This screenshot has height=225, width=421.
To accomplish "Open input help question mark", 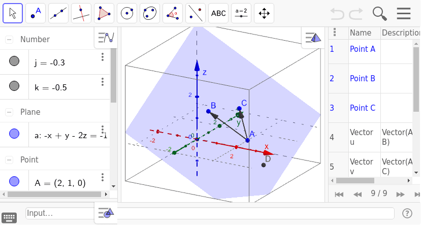I will (407, 213).
